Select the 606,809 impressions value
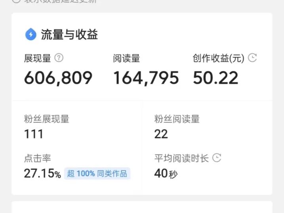This screenshot has height=213, width=284. [58, 78]
